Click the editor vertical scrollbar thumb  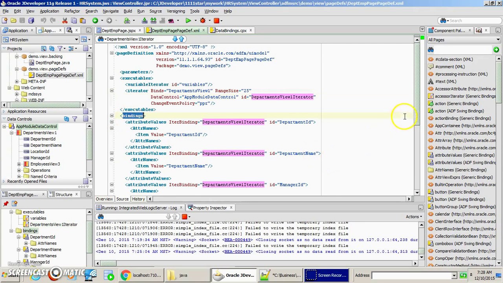coord(417,84)
